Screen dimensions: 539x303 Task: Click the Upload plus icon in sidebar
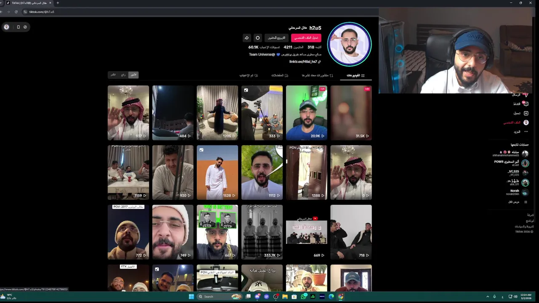click(x=526, y=113)
